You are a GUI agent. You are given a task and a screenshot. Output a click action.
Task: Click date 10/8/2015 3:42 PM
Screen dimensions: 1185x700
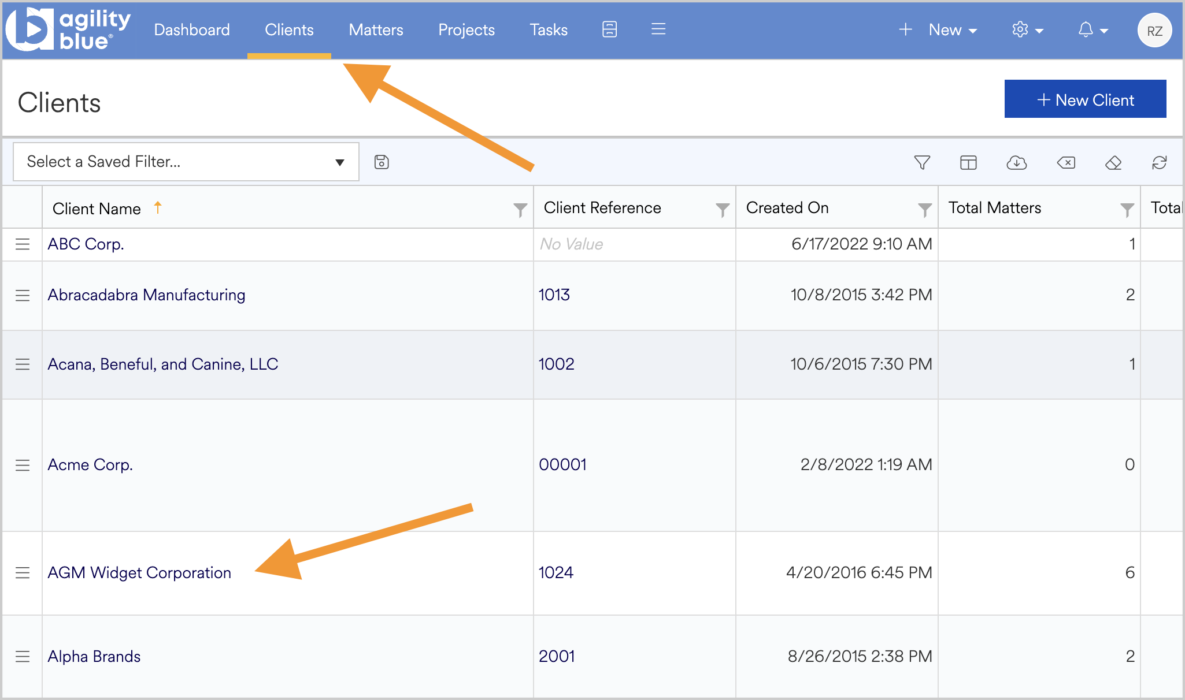[x=861, y=295]
